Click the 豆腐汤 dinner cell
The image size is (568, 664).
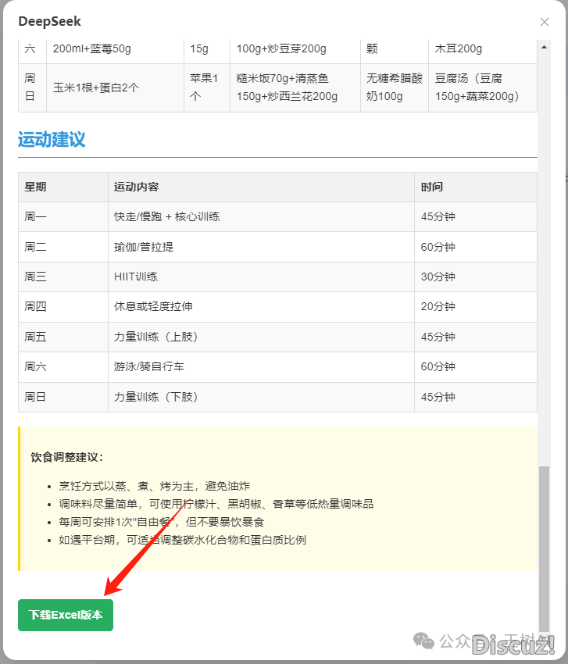[483, 87]
